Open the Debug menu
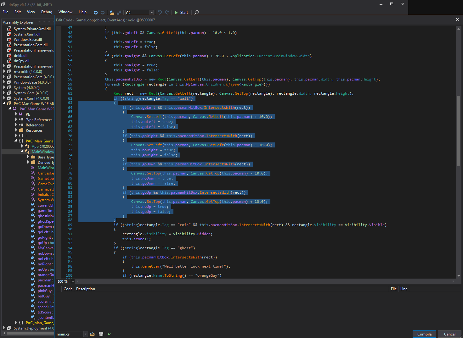 coord(47,12)
